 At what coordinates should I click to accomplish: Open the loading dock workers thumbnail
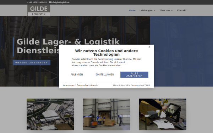(x=106, y=114)
